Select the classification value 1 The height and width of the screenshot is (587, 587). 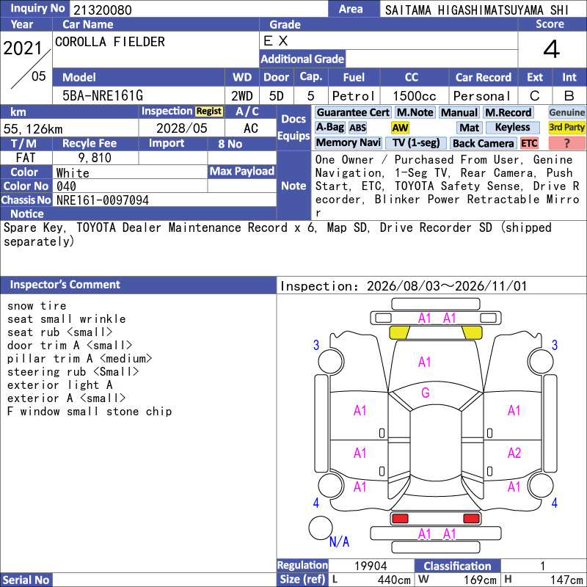click(x=543, y=566)
